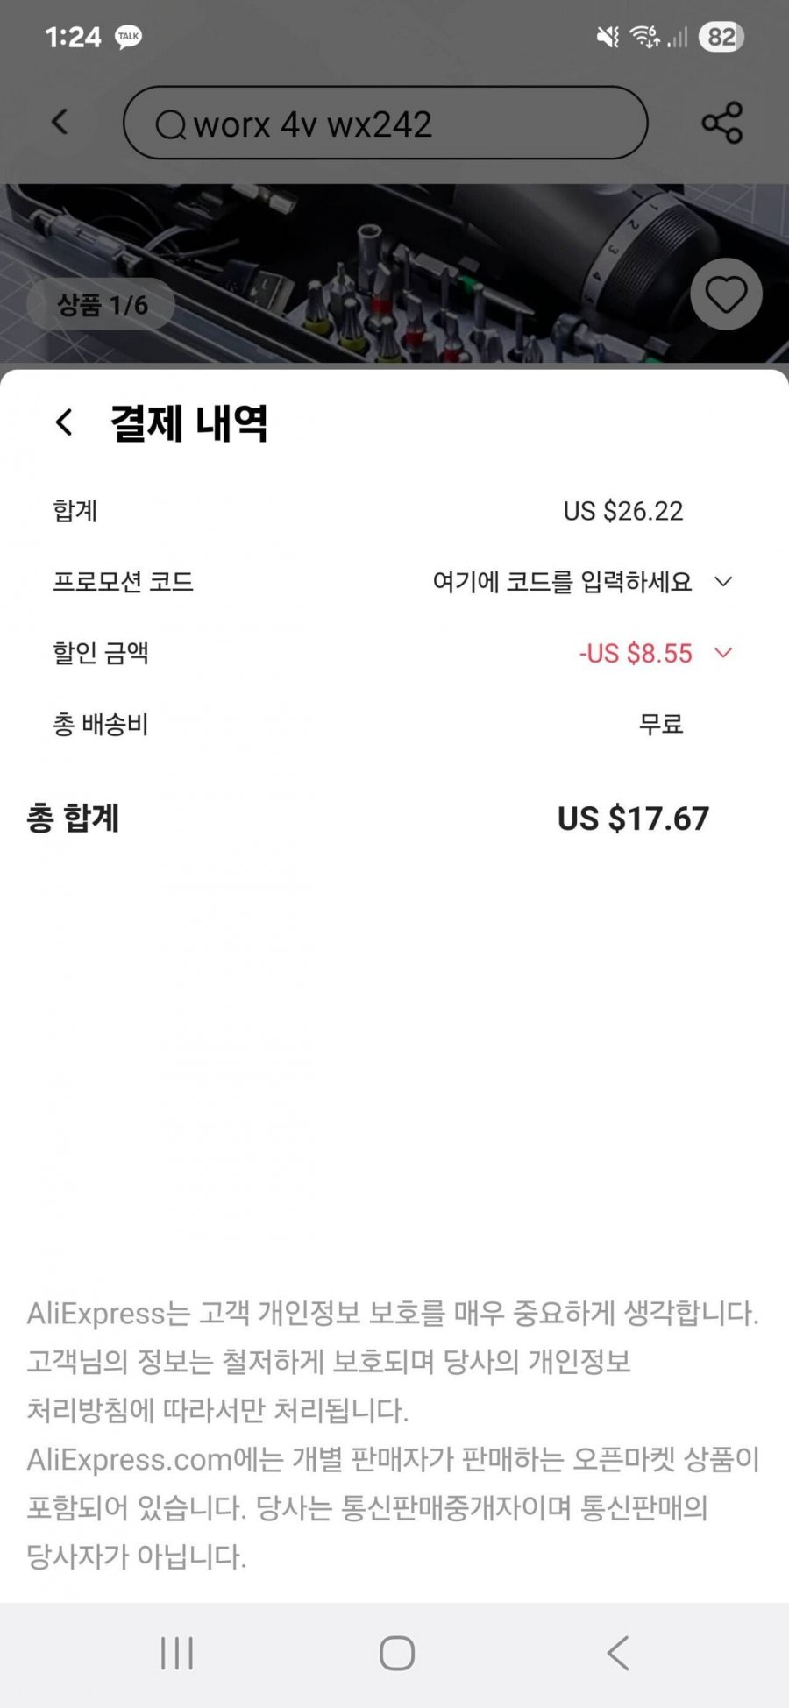Tap KakaoTalk notification icon in status bar
This screenshot has height=1708, width=789.
pos(129,37)
